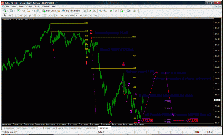This screenshot has height=135, width=223.
Task: Draw a Vertical Line tool
Action: tap(16, 15)
